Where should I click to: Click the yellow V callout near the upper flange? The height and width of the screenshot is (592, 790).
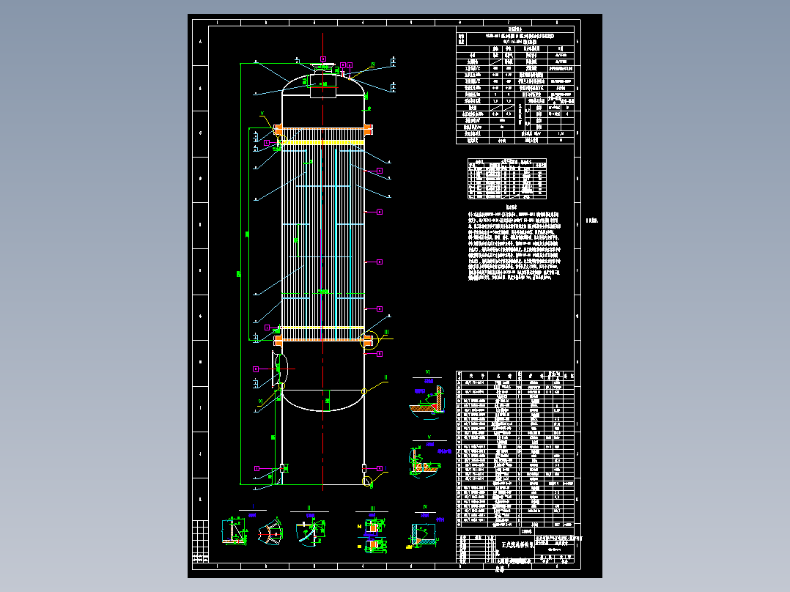coord(262,114)
